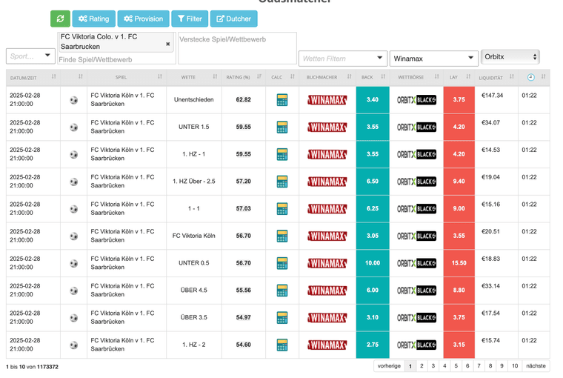Click back odds 10.00 for UNTER 0.5
The width and height of the screenshot is (563, 378).
pos(373,263)
